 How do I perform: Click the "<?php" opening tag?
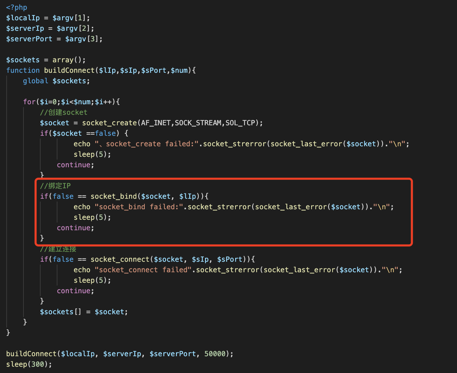coord(16,7)
